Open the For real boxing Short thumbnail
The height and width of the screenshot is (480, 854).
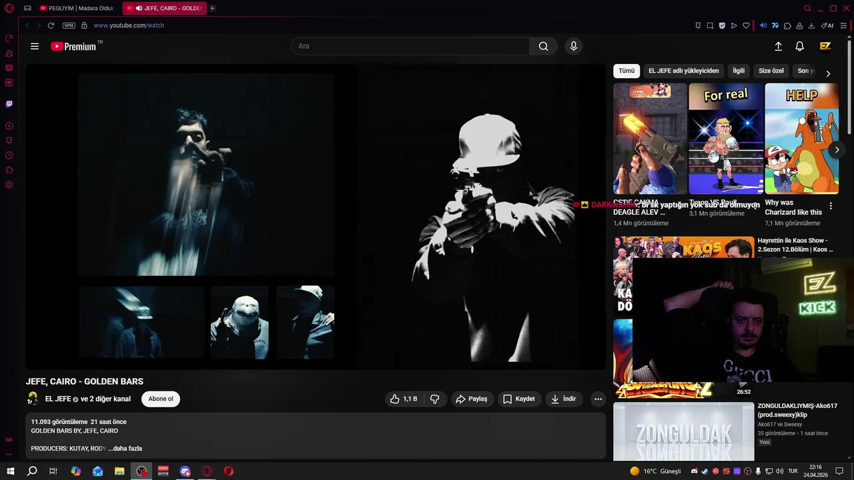click(726, 139)
